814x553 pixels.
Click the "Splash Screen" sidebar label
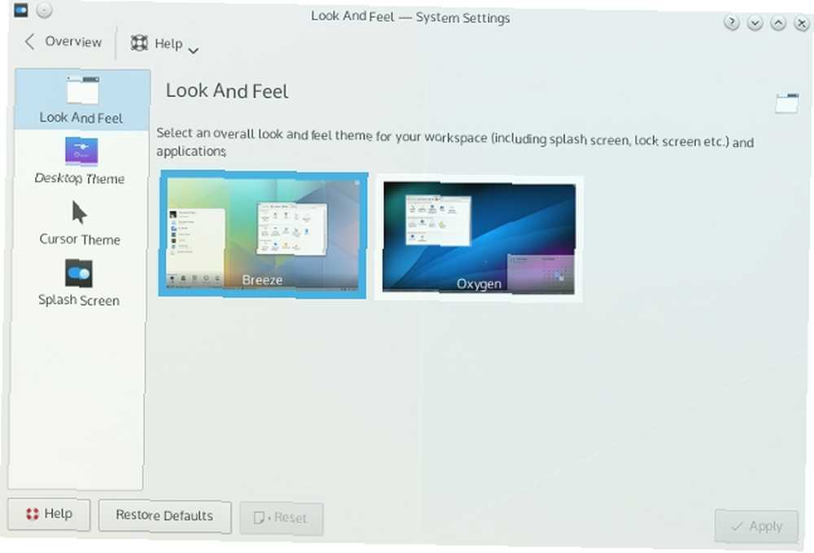point(79,300)
